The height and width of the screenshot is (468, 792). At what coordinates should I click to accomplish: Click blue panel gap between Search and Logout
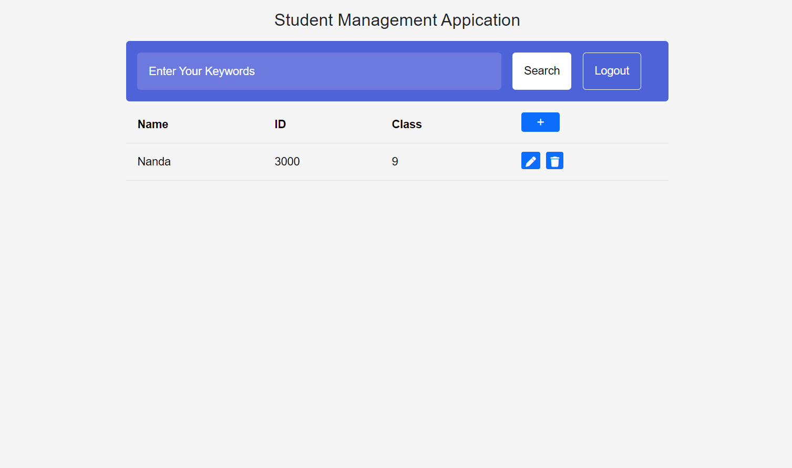(x=577, y=71)
